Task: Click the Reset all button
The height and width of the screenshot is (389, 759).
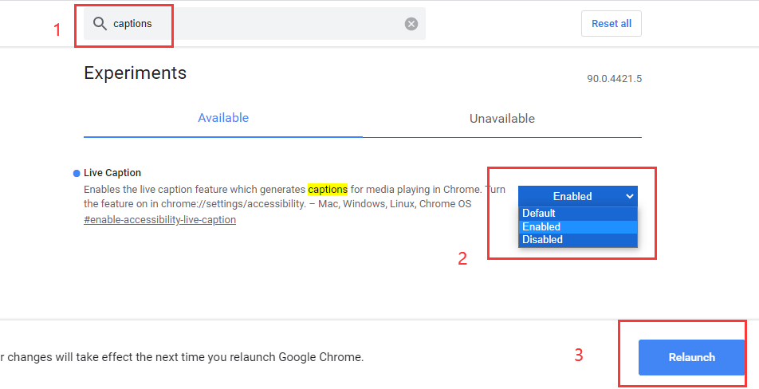Action: [612, 24]
